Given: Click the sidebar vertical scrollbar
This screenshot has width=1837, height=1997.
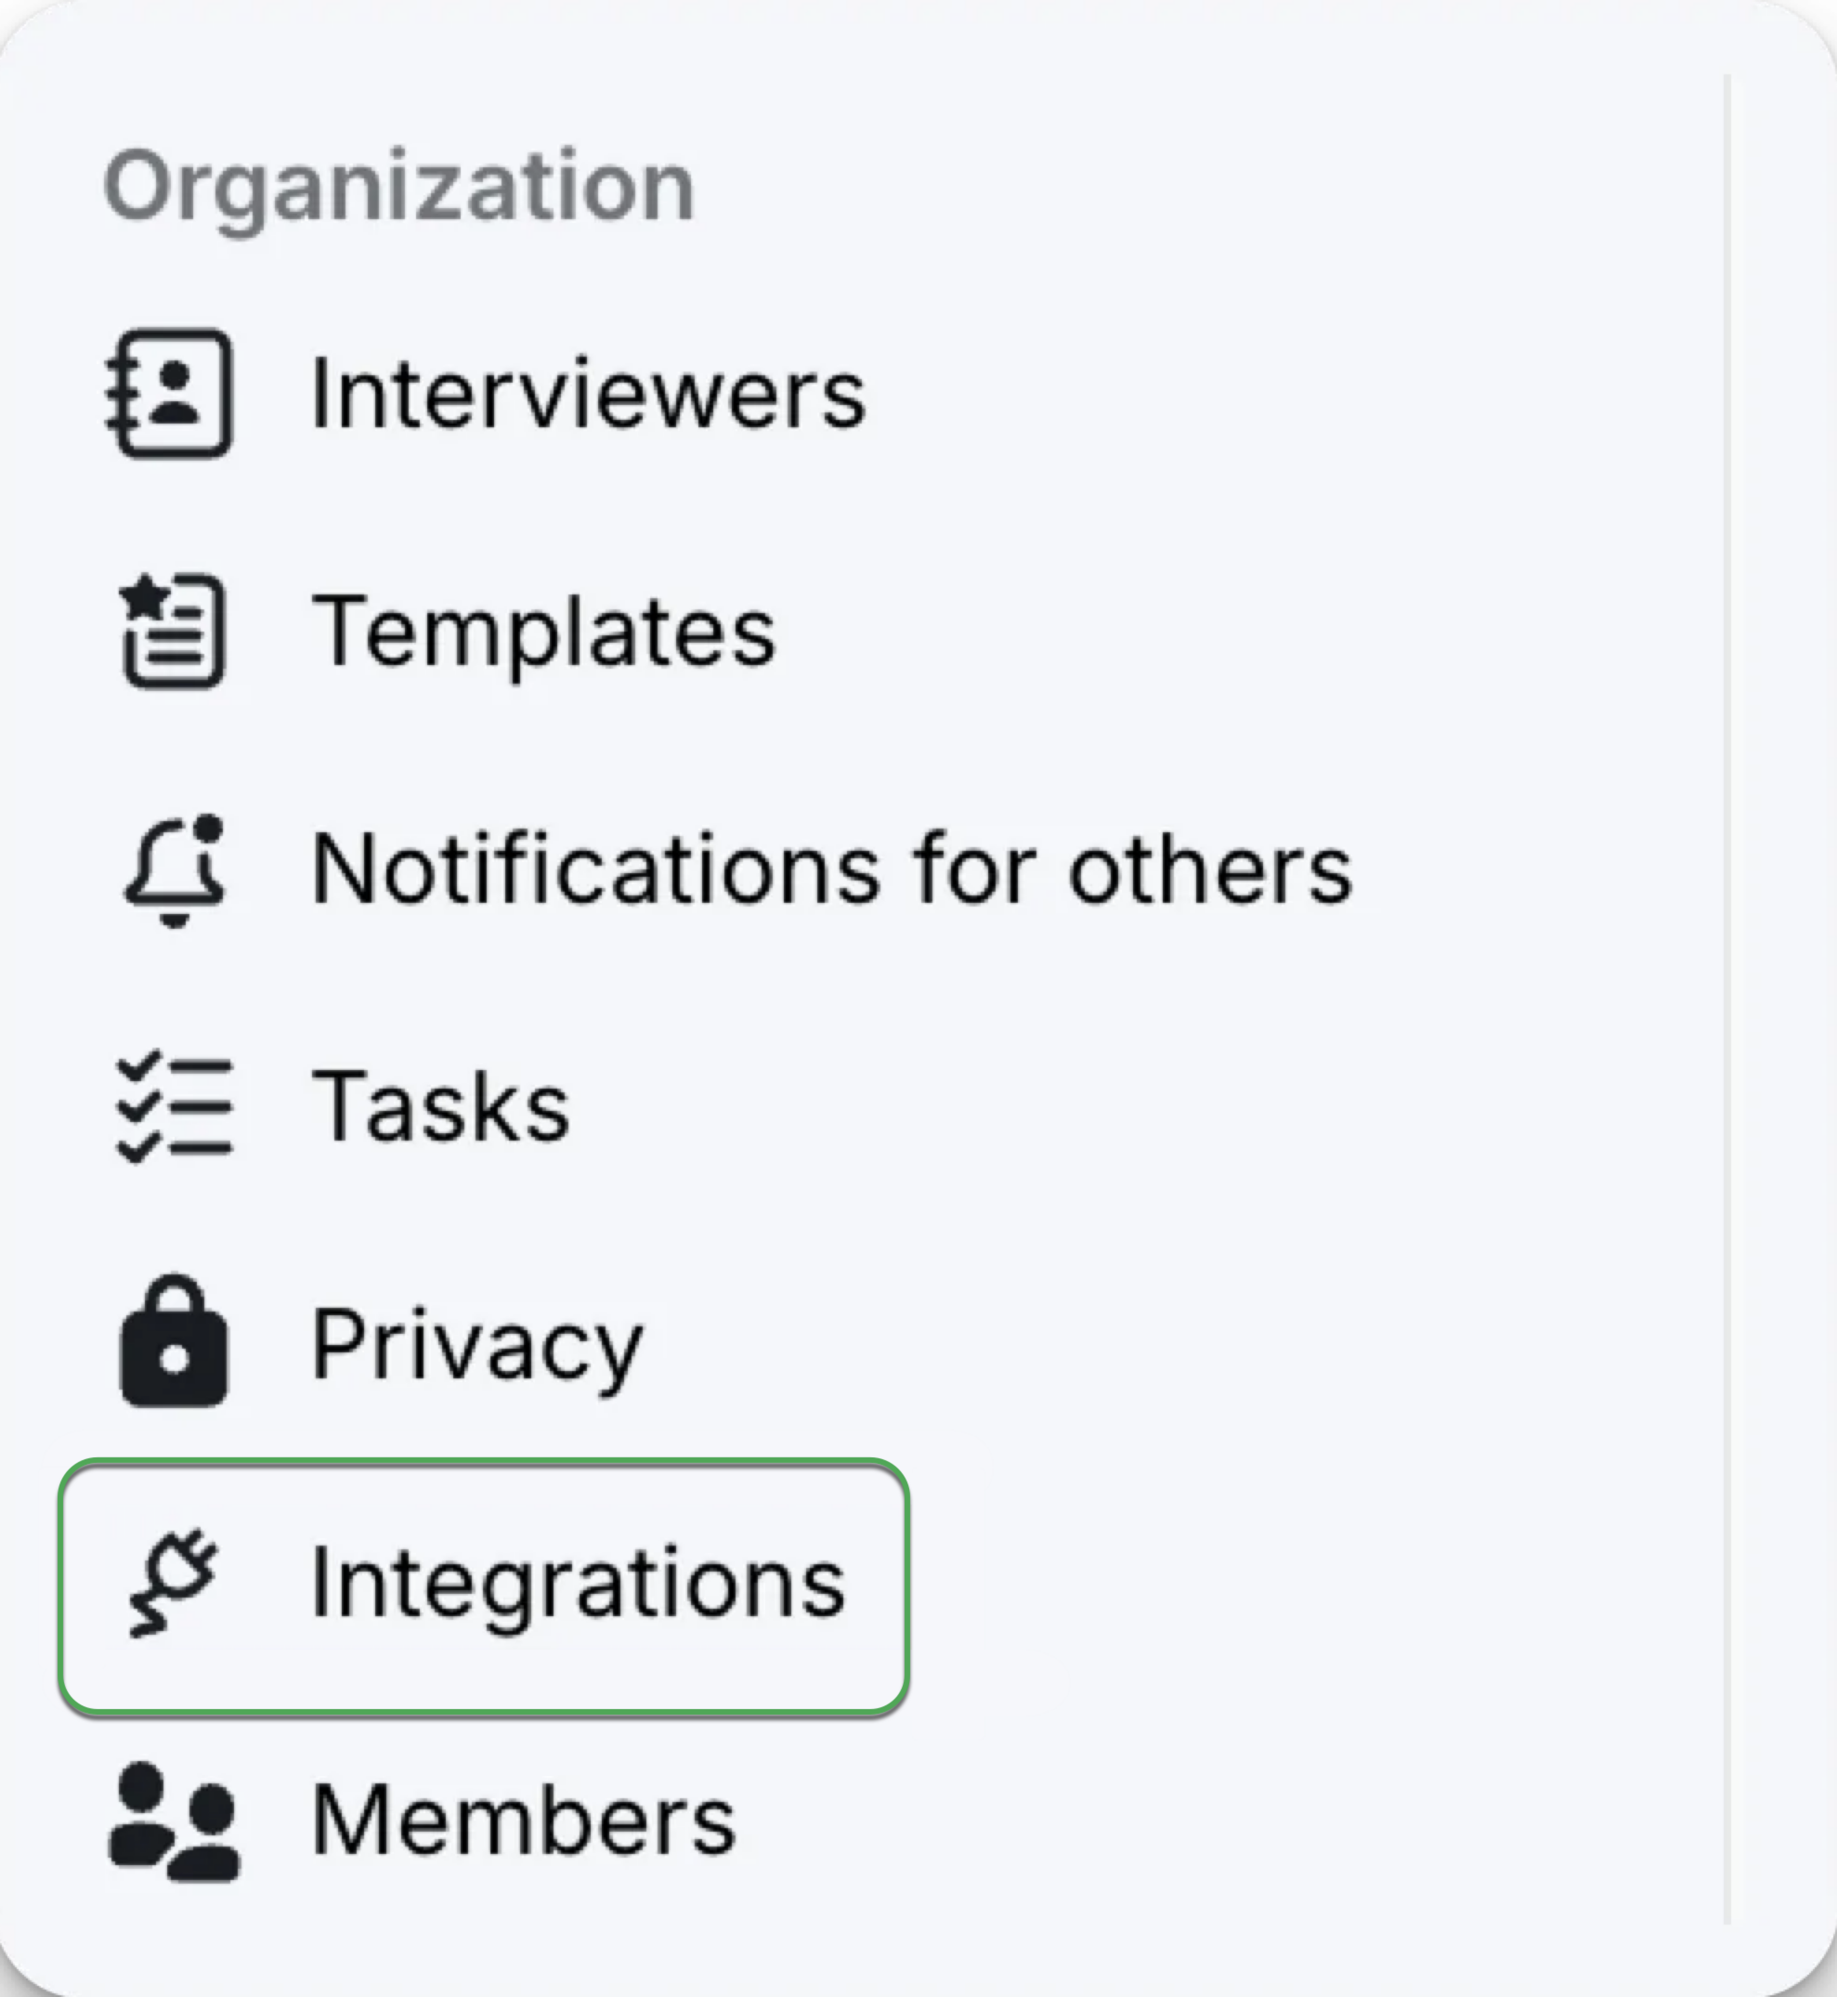Looking at the screenshot, I should point(1728,994).
